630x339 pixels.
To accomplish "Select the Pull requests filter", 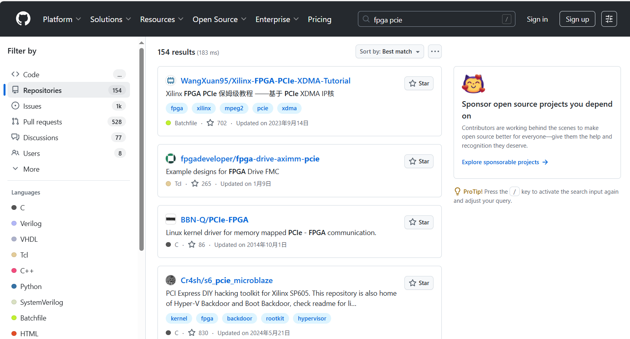I will pyautogui.click(x=69, y=122).
